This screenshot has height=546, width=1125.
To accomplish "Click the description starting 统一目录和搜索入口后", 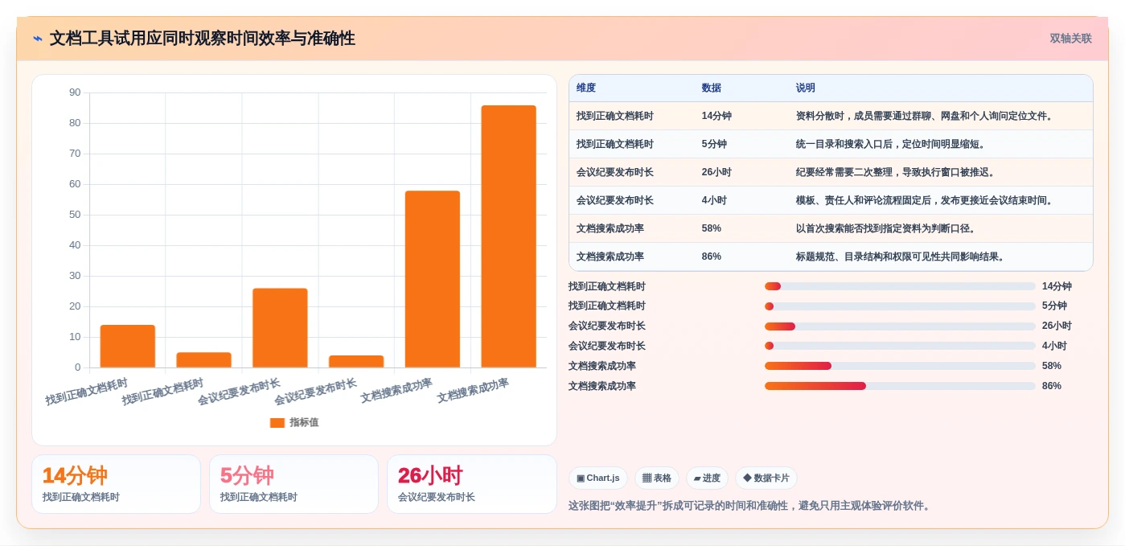I will point(891,145).
